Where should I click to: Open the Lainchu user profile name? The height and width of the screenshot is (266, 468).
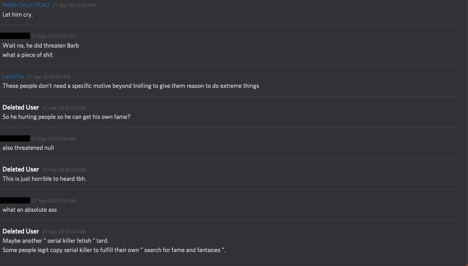tap(13, 76)
